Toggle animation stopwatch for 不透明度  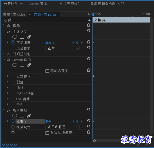click(x=13, y=42)
